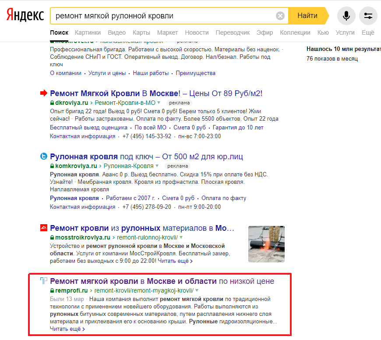Viewport: 381px width, 340px height.
Task: Click the 76 показов в месяц text
Action: [332, 59]
